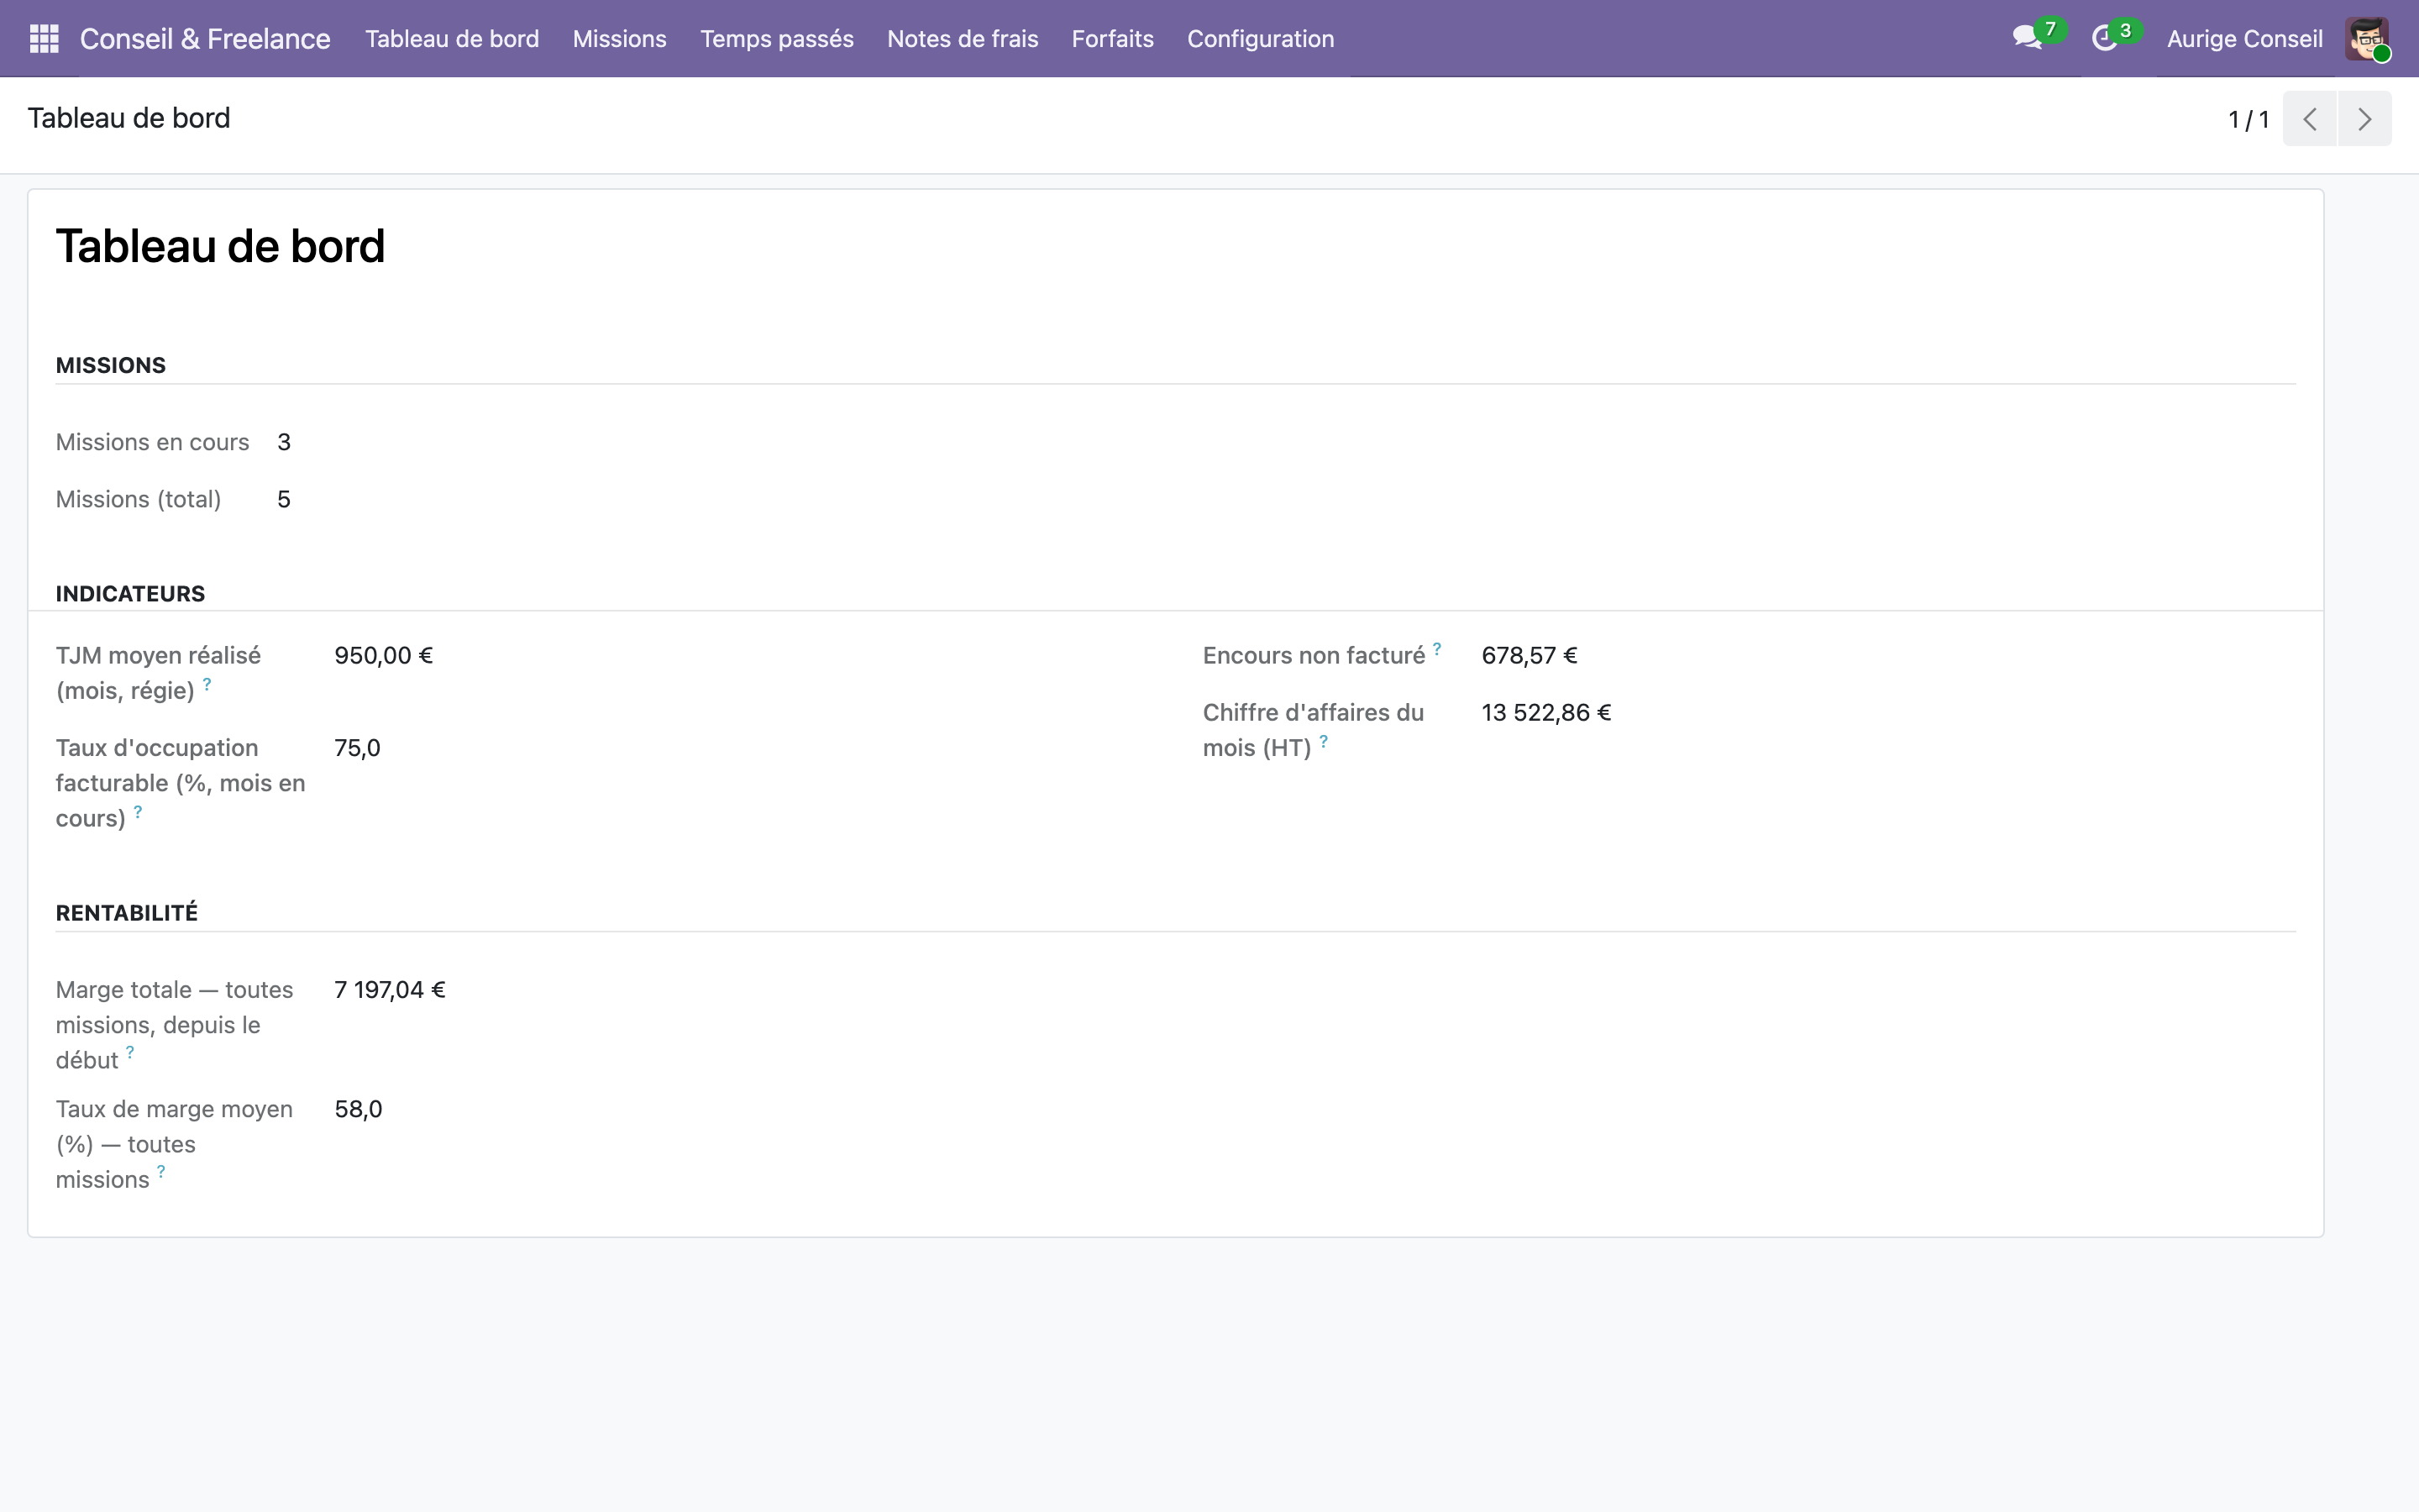Click the Encours non facturé label
Screen dimensions: 2419x1512
[x=1314, y=655]
